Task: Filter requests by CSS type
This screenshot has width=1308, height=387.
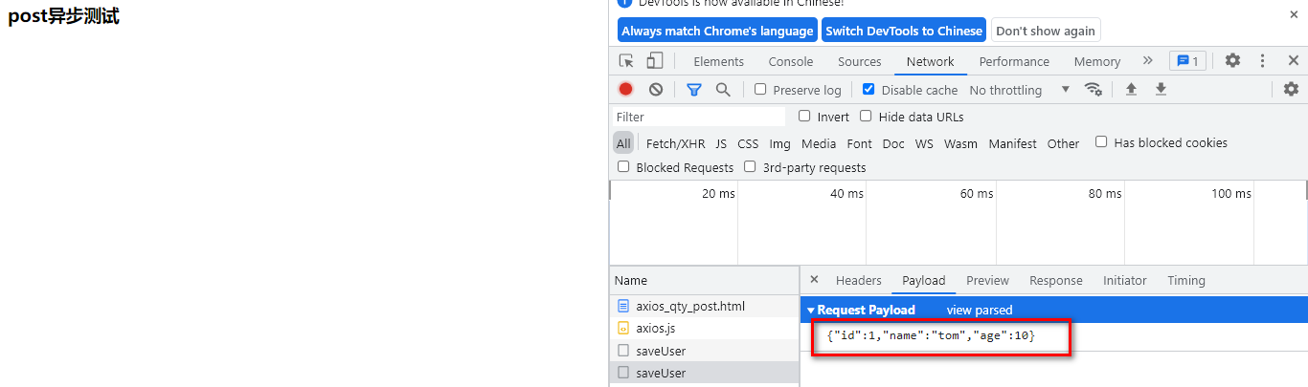Action: click(748, 143)
